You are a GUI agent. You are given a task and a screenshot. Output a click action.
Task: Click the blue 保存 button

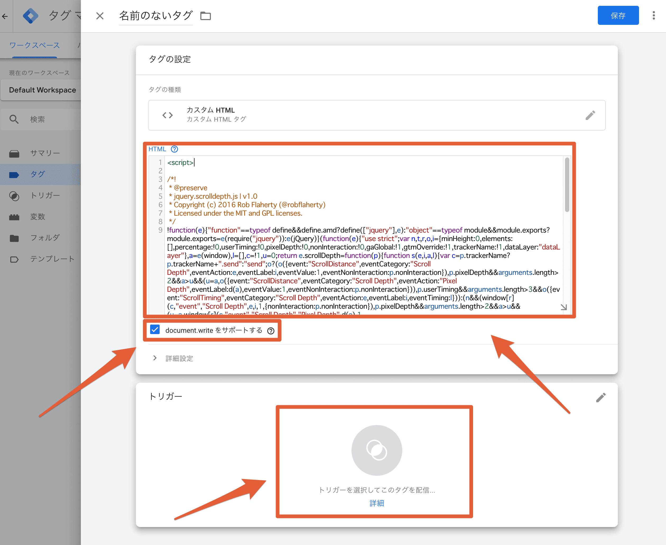click(x=618, y=15)
